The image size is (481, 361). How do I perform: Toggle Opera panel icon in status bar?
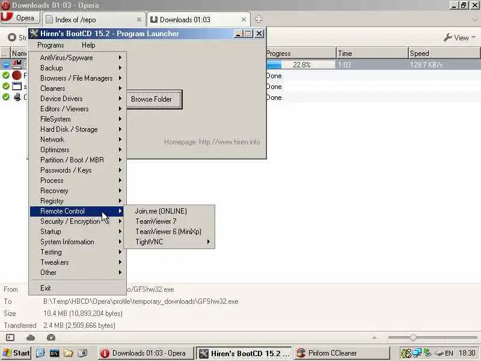[10, 338]
